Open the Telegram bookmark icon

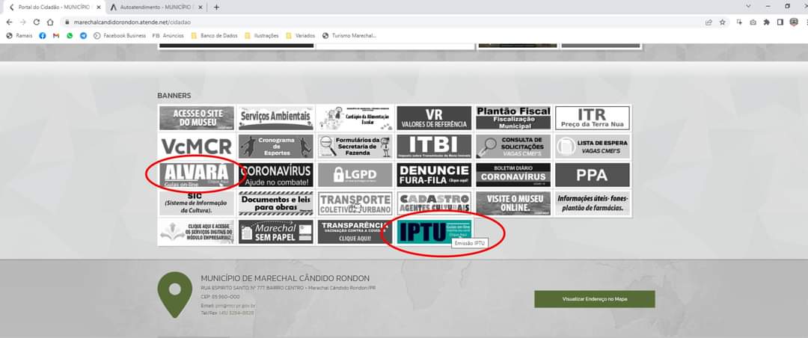83,35
